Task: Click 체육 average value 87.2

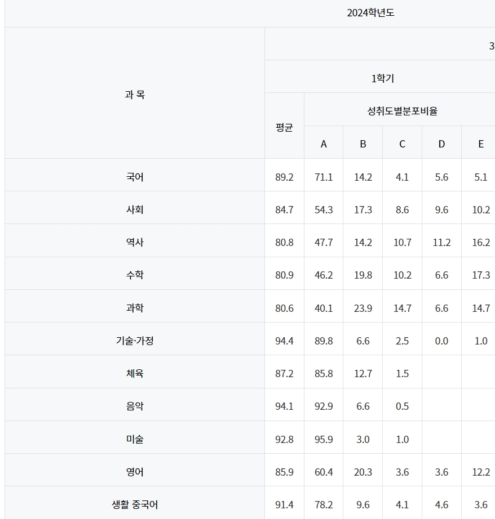Action: (284, 374)
